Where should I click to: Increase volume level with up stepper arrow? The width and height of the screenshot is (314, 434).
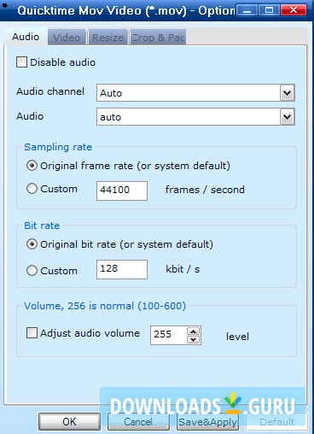194,331
